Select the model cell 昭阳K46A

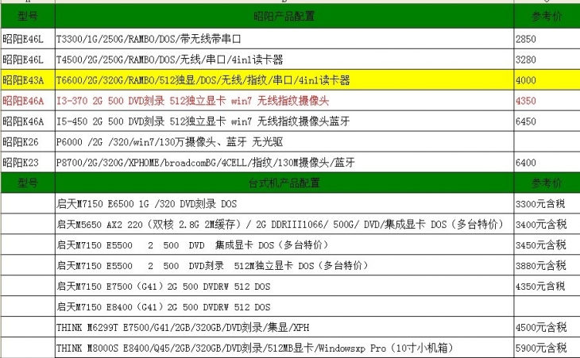pyautogui.click(x=28, y=121)
